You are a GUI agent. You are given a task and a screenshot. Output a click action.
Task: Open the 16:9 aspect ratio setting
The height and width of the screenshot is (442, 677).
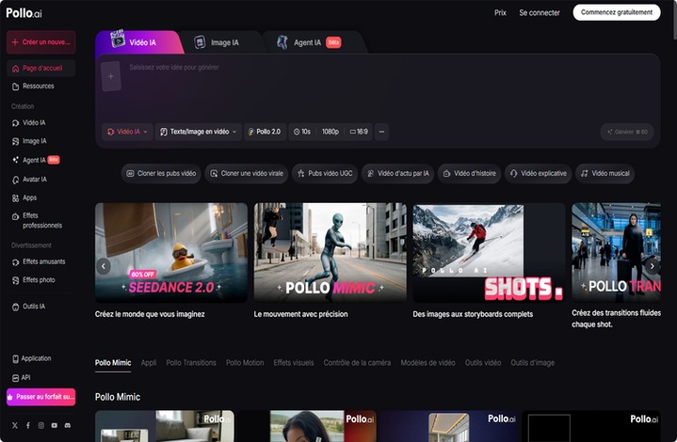(x=359, y=132)
